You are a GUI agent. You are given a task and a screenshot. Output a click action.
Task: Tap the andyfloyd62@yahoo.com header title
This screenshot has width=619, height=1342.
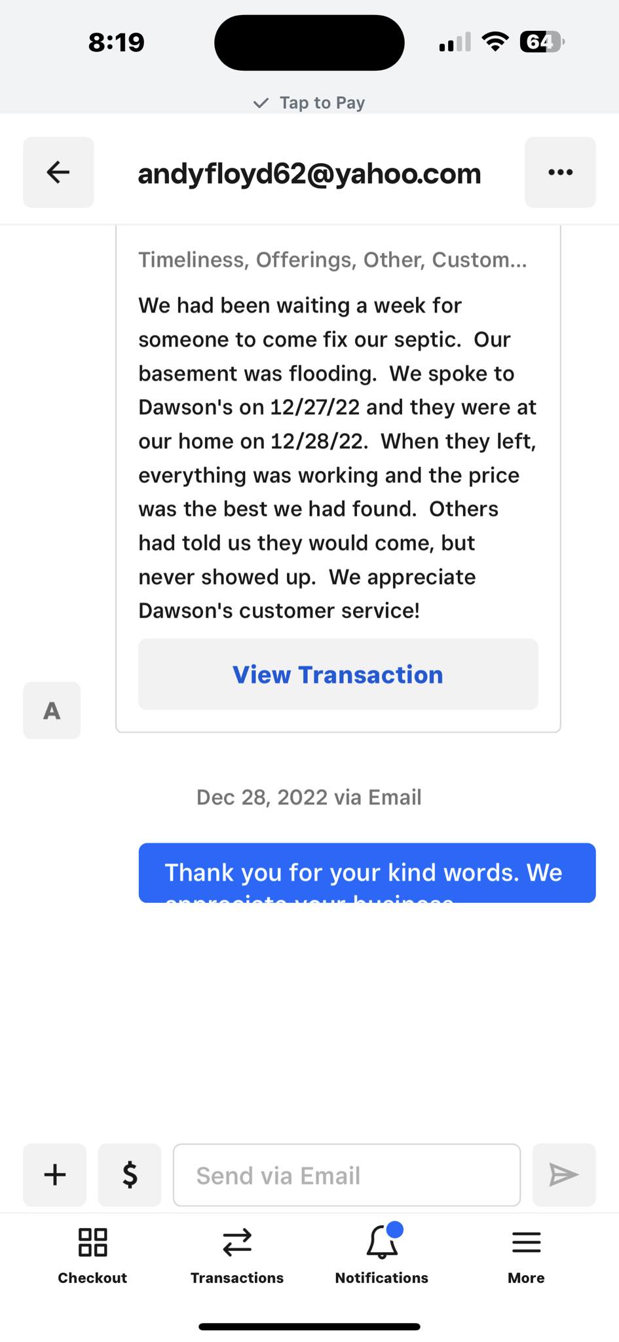tap(309, 174)
